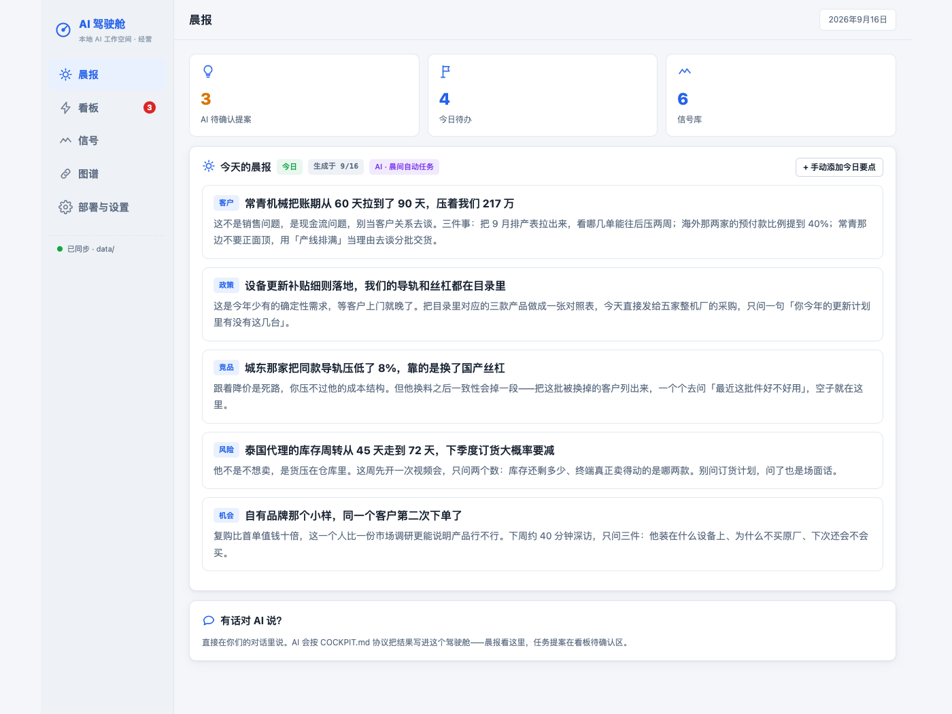Click the AI 驾驶舱 compass logo icon
The width and height of the screenshot is (952, 714).
pyautogui.click(x=63, y=30)
